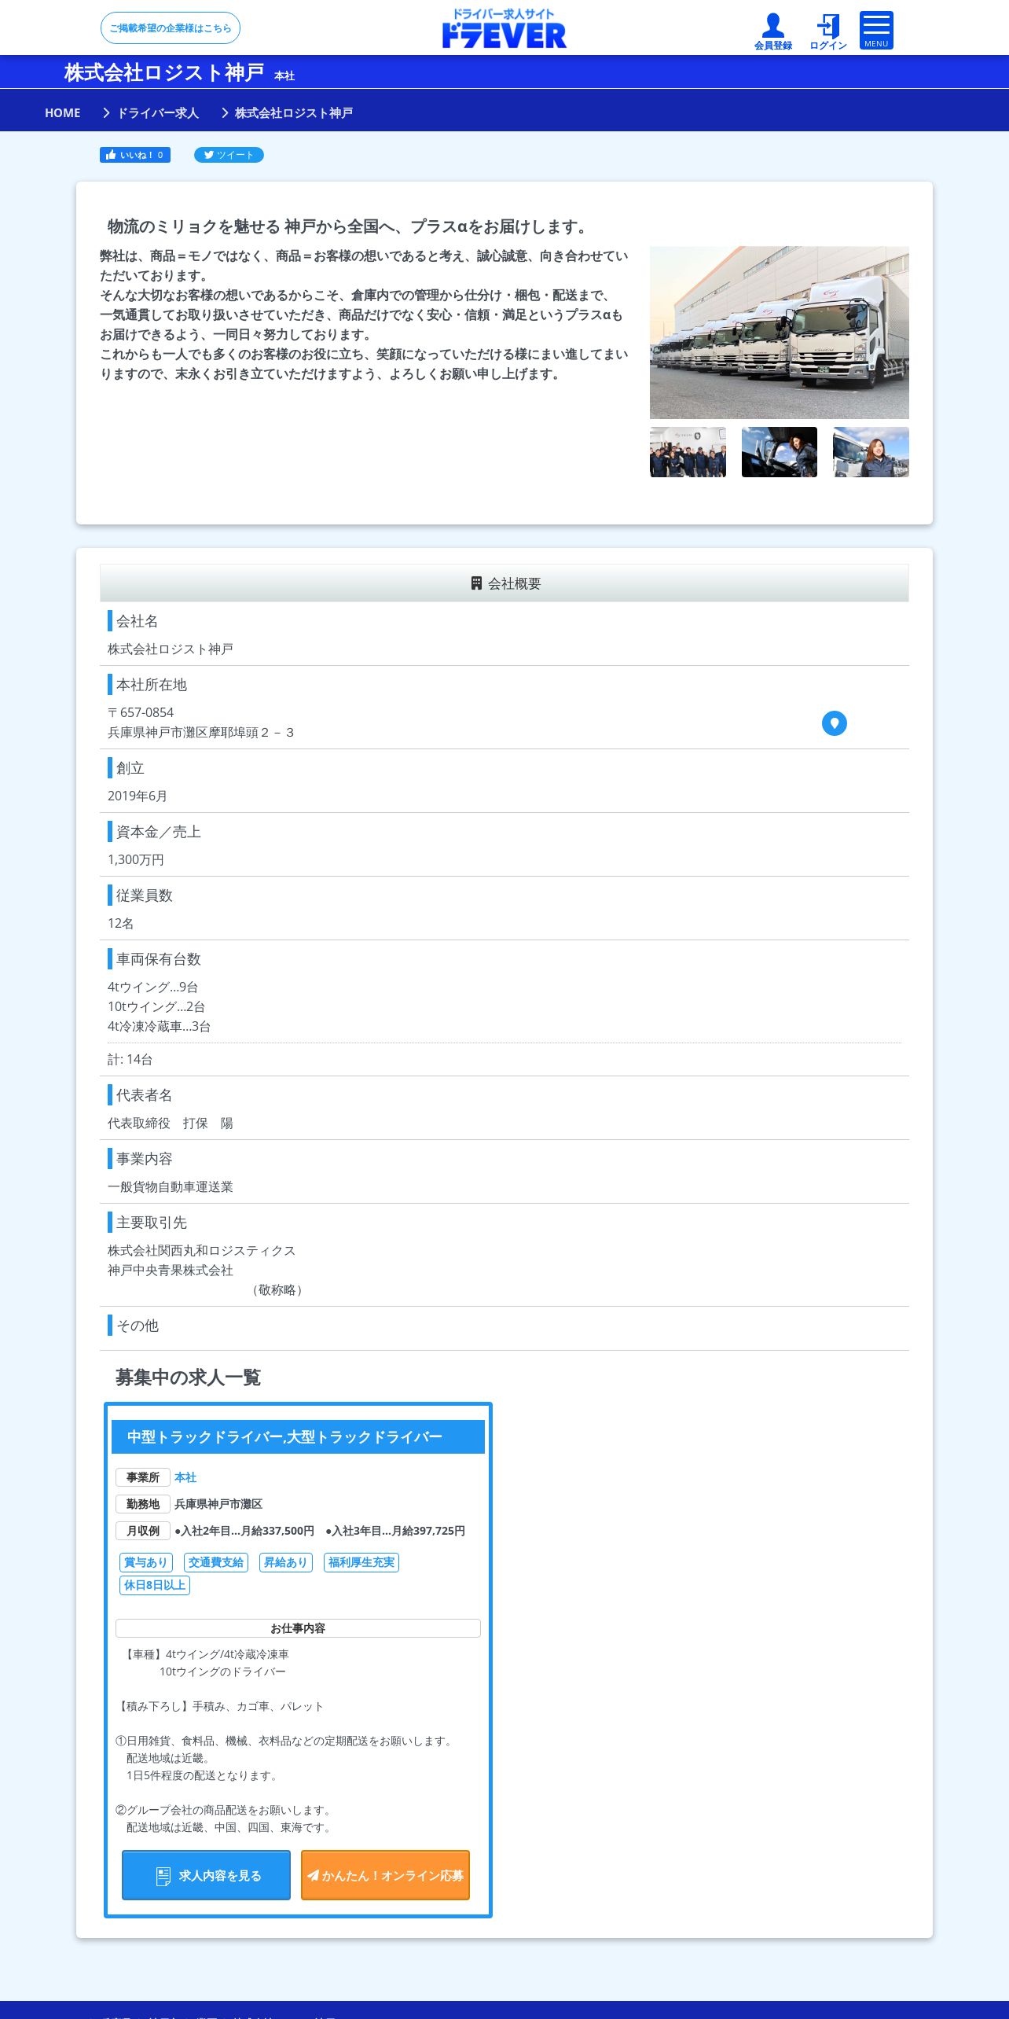The height and width of the screenshot is (2019, 1009).
Task: Click かんたん！オンライン応募 button
Action: [385, 1875]
